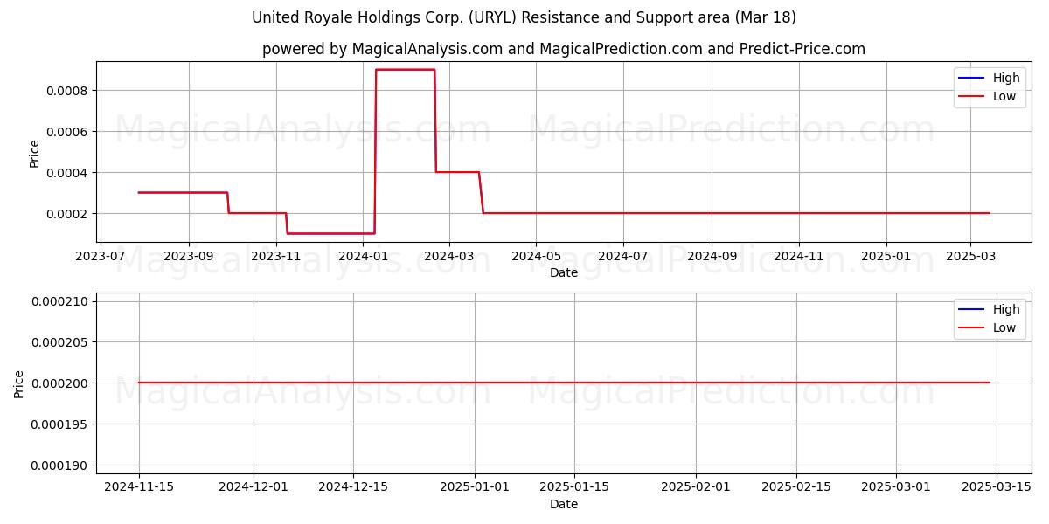This screenshot has width=1049, height=524.
Task: Click the 2024-07 date tick label
Action: (623, 257)
